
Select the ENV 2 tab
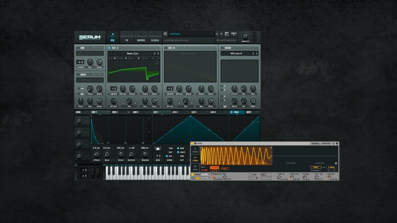pyautogui.click(x=121, y=112)
